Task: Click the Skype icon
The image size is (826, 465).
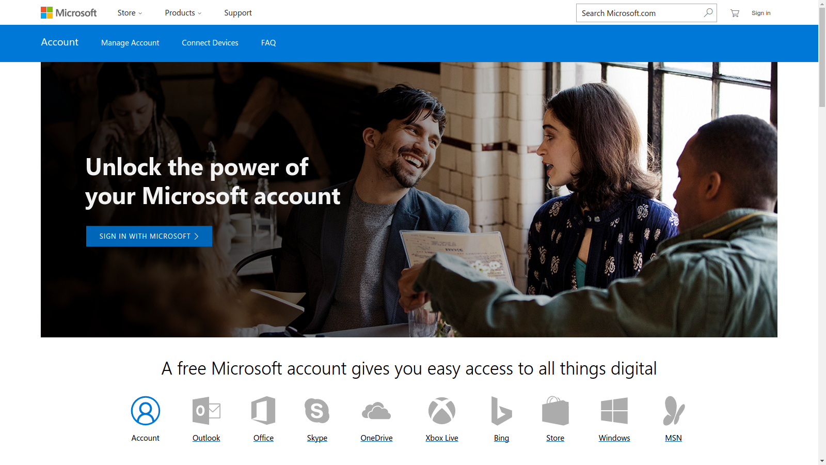Action: tap(317, 411)
